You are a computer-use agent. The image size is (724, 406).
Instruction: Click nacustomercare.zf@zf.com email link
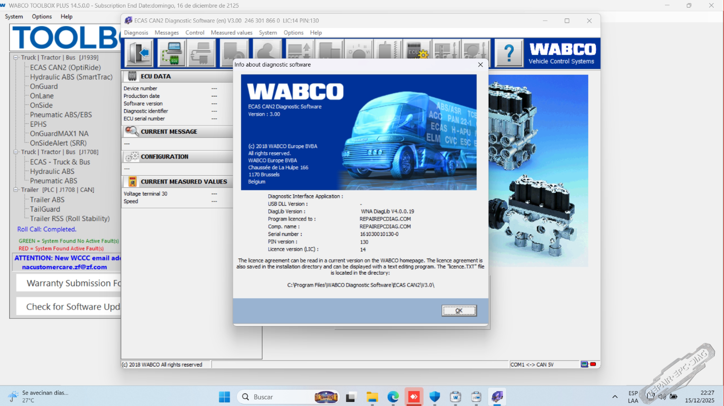pyautogui.click(x=65, y=267)
